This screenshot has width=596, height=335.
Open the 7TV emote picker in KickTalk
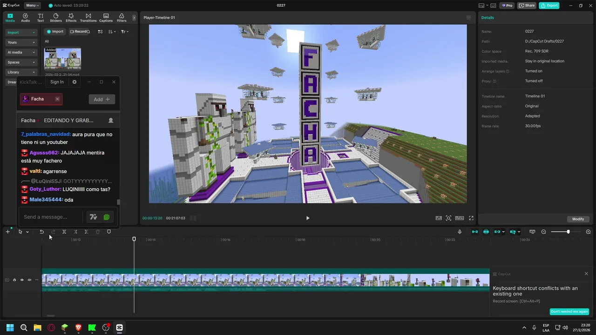pyautogui.click(x=93, y=217)
